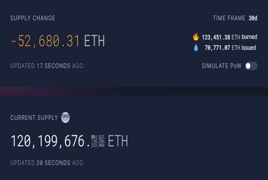268x180 pixels.
Task: Click the TIME FRAME label
Action: point(229,18)
